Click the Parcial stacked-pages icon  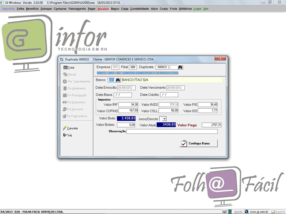point(65,75)
